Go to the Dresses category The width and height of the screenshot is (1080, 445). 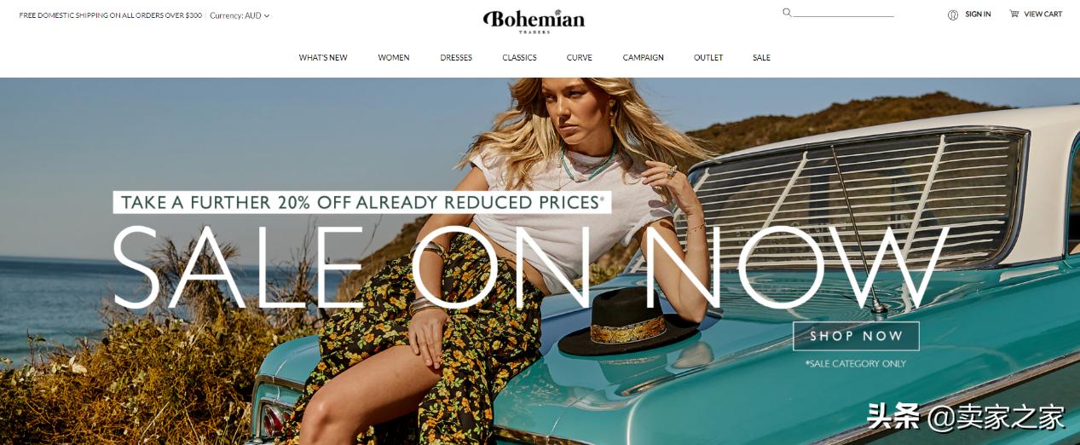[x=456, y=58]
